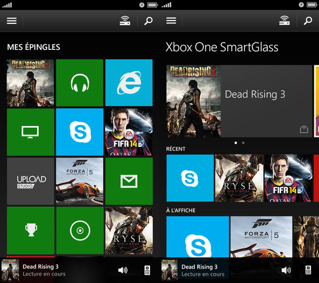Open search on Mes Épingles screen
The image size is (319, 283).
[x=149, y=21]
